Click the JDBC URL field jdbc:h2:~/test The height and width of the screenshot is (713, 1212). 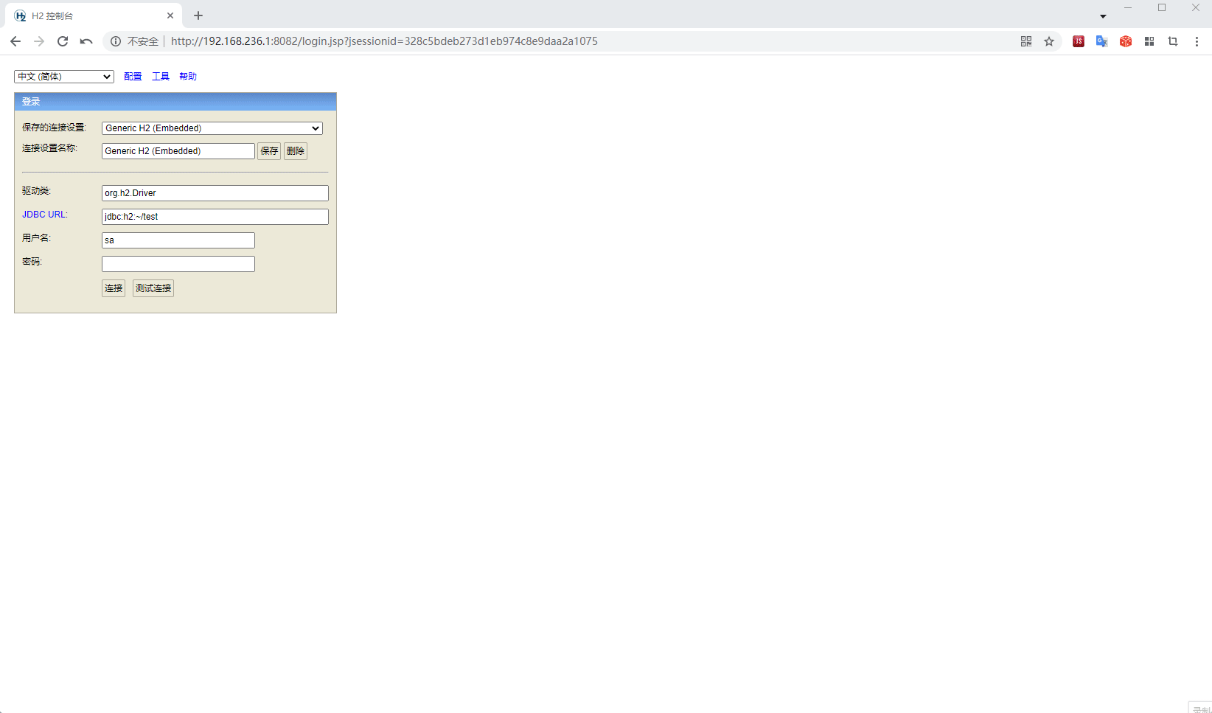point(215,217)
